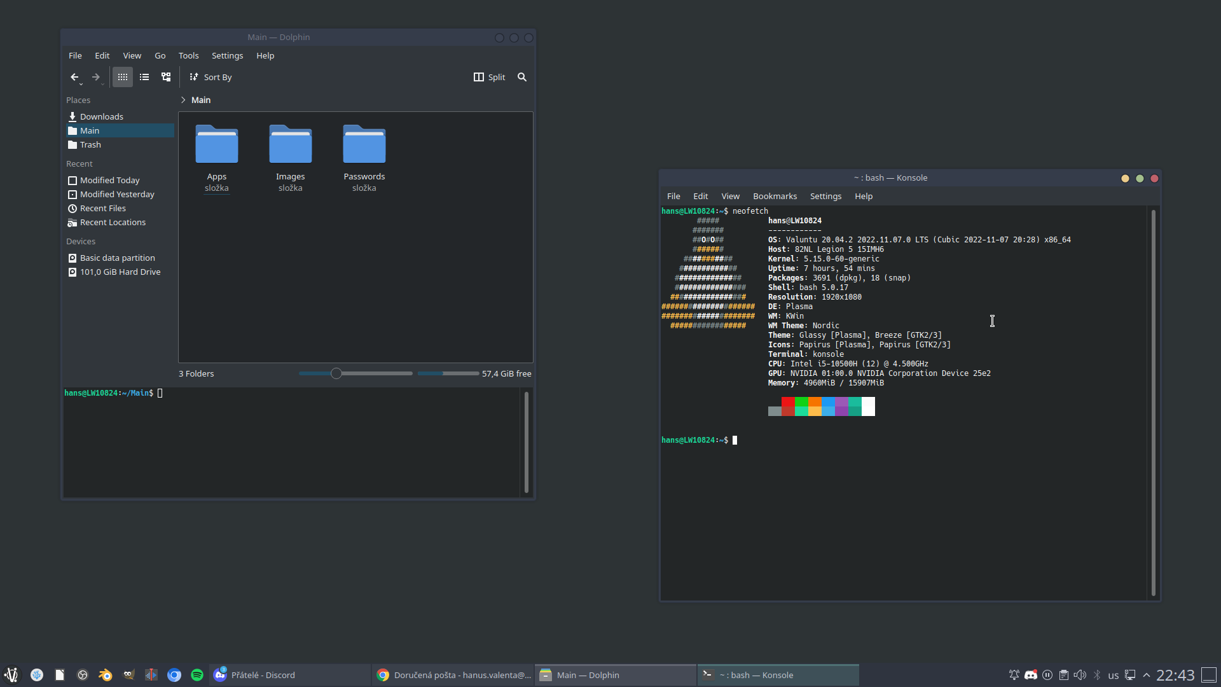Image resolution: width=1221 pixels, height=687 pixels.
Task: Open Bookmarks menu in Konsole
Action: 775,196
